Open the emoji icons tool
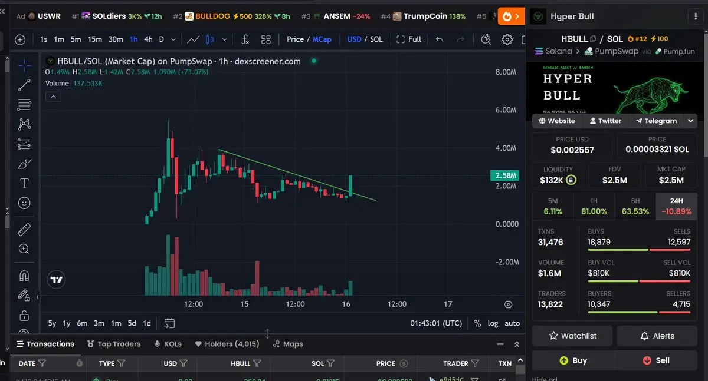This screenshot has height=381, width=708. pos(24,203)
